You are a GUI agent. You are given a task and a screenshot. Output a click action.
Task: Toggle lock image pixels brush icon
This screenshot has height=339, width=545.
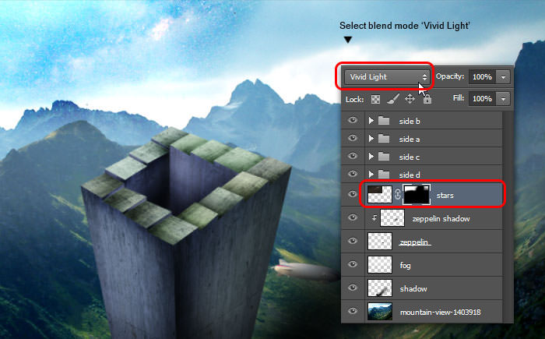pos(393,99)
